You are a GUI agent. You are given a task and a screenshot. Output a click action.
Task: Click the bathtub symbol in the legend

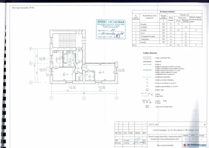tap(145, 95)
